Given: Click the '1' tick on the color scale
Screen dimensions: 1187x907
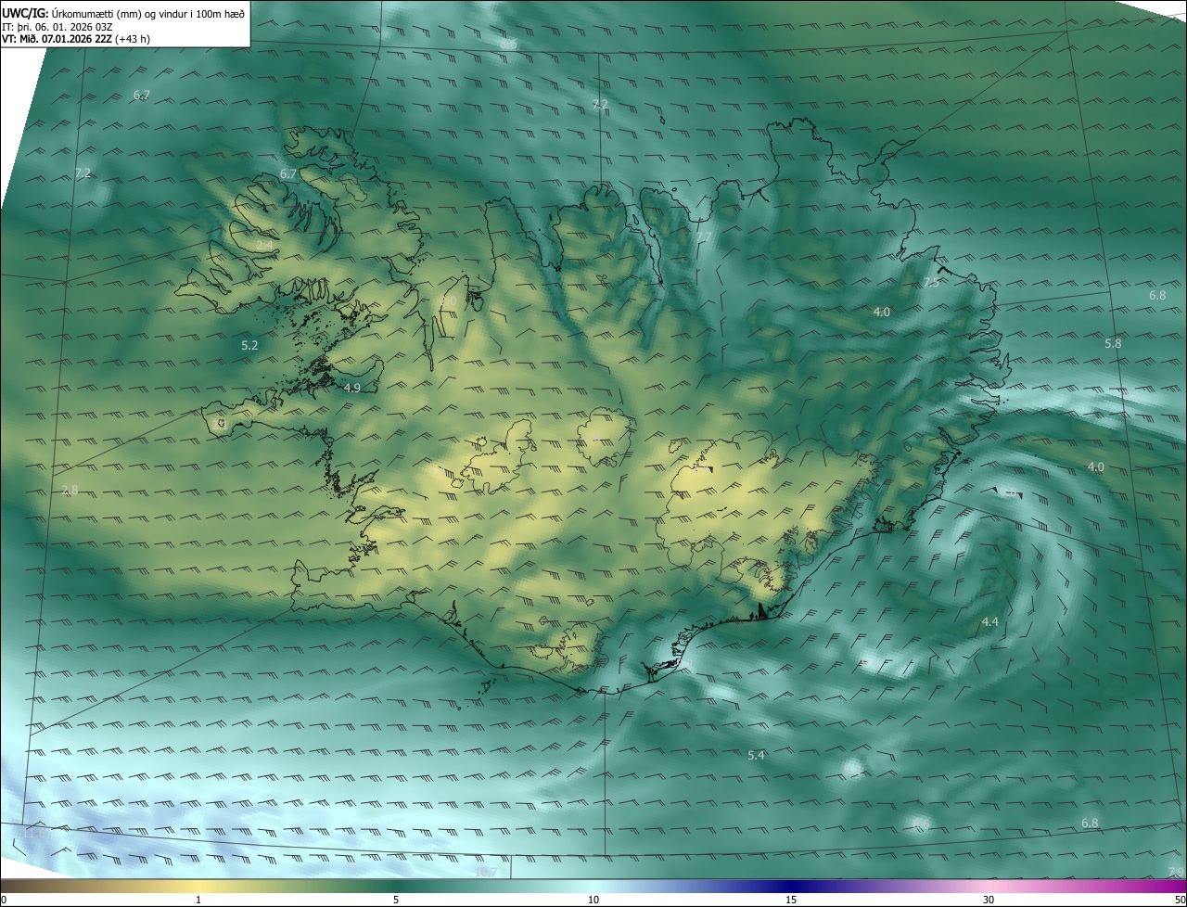Looking at the screenshot, I should click(198, 900).
